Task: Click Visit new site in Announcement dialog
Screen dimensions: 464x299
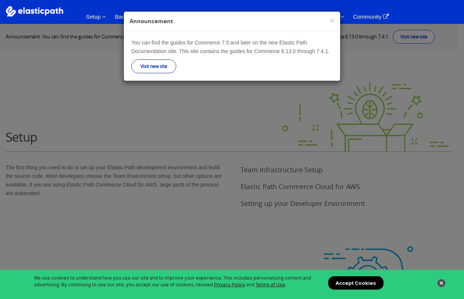Action: (x=154, y=67)
